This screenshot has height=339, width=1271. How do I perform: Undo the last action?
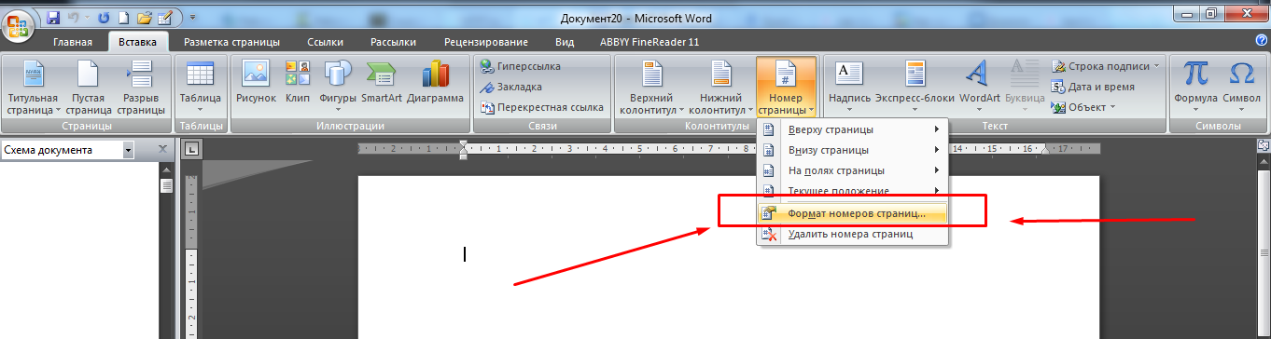tap(75, 18)
